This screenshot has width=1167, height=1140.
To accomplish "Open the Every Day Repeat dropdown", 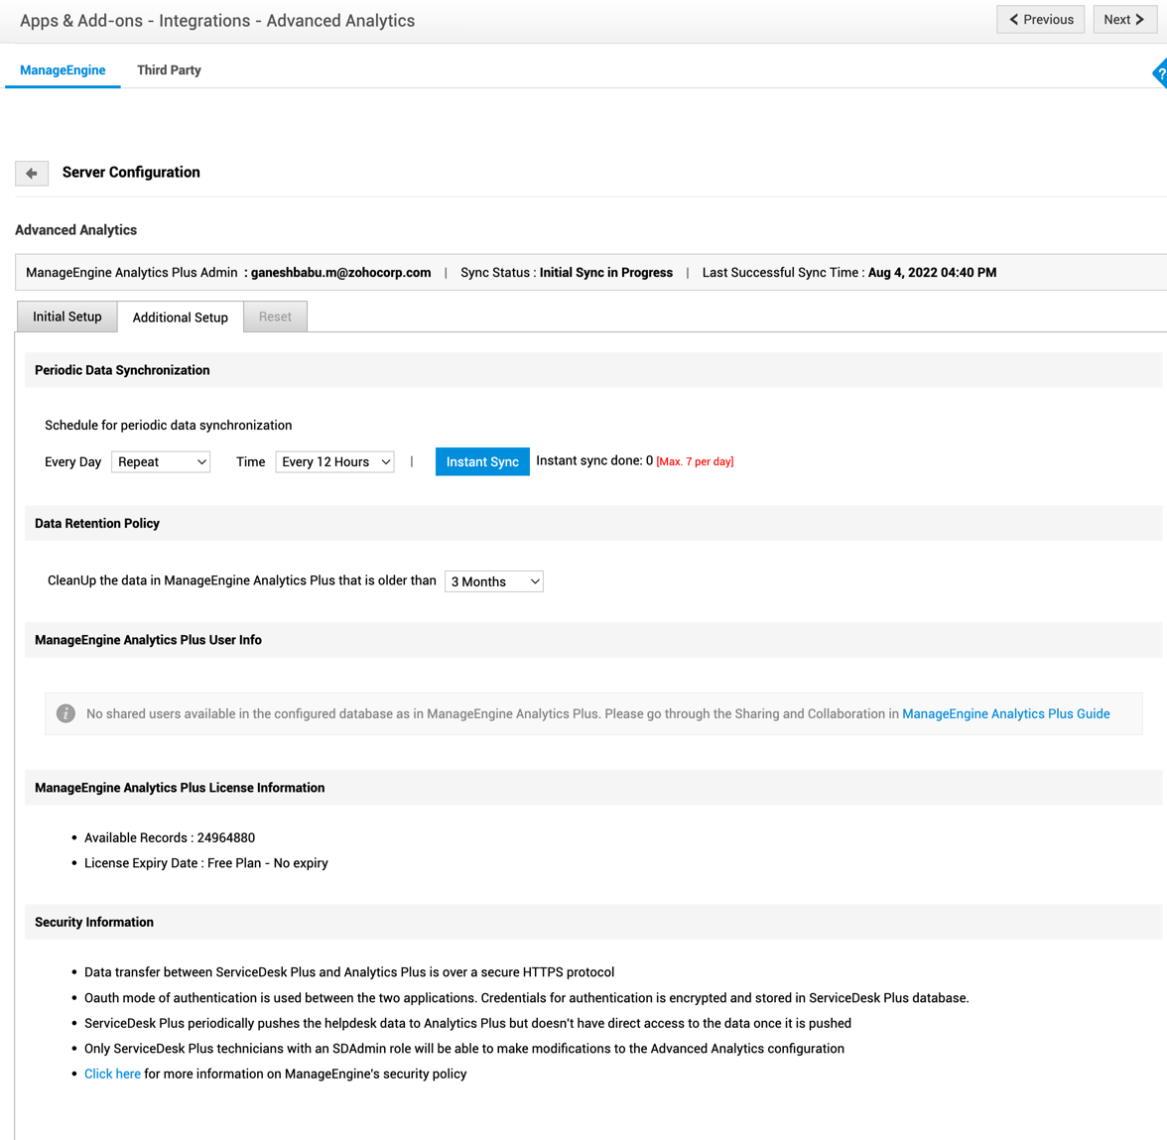I will 161,462.
